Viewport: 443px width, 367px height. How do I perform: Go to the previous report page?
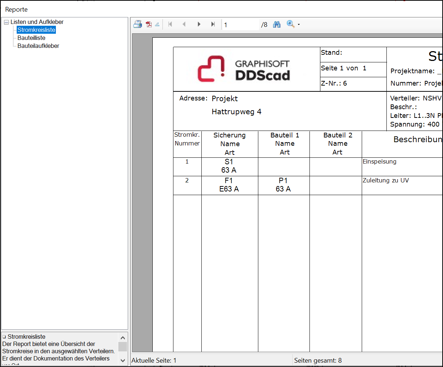point(184,24)
